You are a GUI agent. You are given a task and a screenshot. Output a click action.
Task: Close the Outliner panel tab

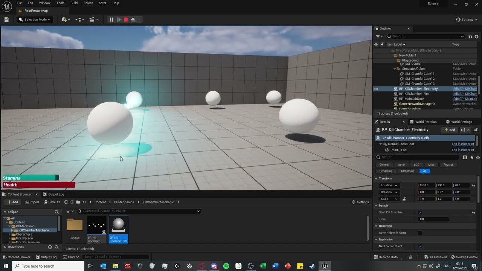tap(409, 29)
